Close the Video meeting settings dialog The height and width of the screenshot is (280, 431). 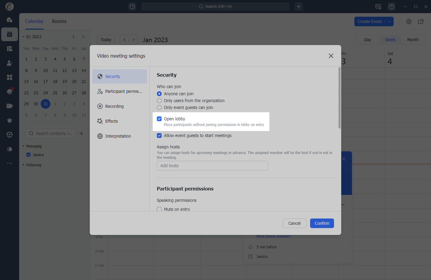tap(331, 56)
